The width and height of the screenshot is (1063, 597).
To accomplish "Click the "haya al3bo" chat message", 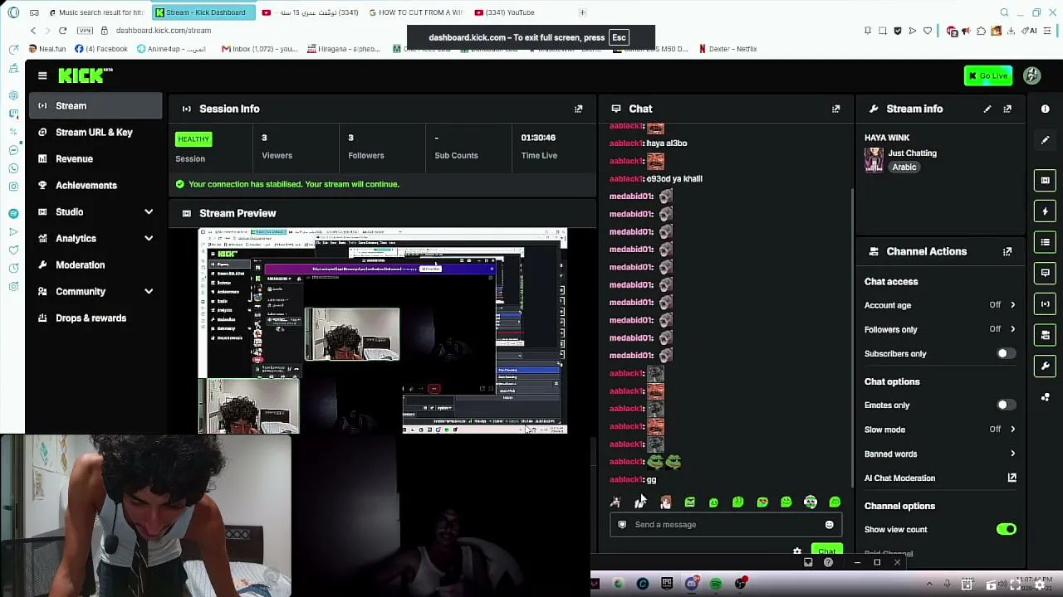I will click(x=667, y=143).
